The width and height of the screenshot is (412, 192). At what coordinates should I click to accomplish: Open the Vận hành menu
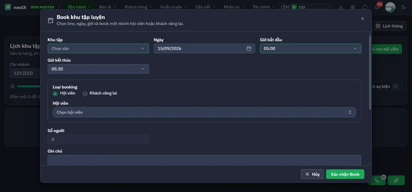coord(80,7)
